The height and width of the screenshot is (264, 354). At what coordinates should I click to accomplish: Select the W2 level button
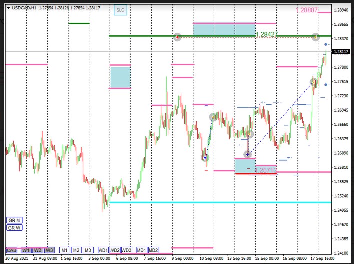pyautogui.click(x=38, y=250)
